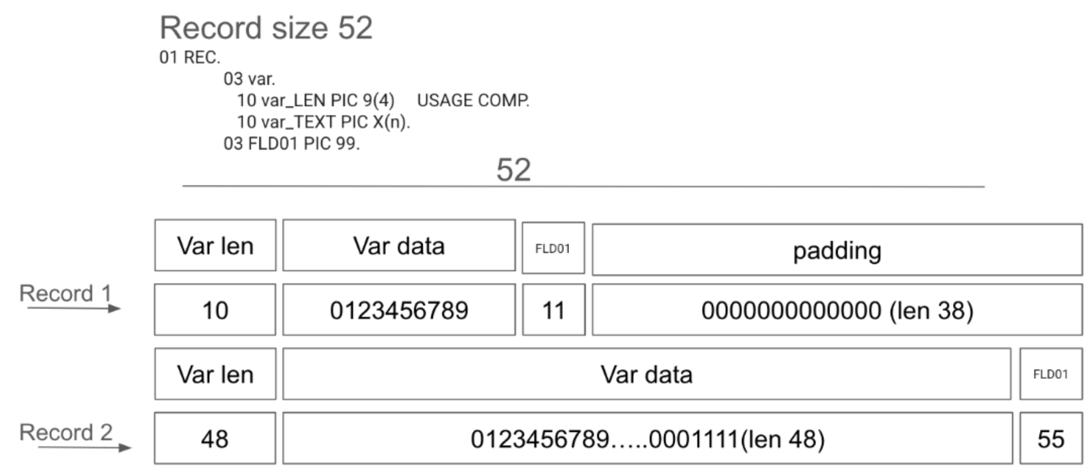Viewport: 1091px width, 471px height.
Task: Click the wide Var data box for Record 2
Action: tap(647, 374)
